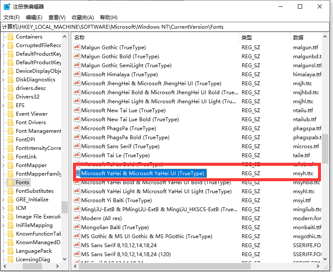Viewport: 333px width, 272px height.
Task: Click the ICM folder icon
Action: 10,208
